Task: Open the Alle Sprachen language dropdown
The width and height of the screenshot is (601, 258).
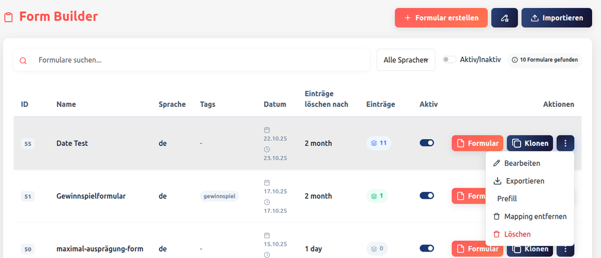Action: pos(406,60)
